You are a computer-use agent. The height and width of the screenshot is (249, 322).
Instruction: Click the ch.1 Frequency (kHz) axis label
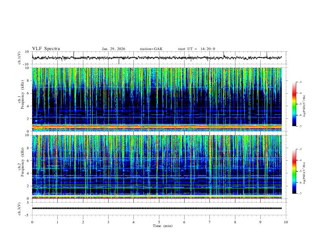point(22,94)
